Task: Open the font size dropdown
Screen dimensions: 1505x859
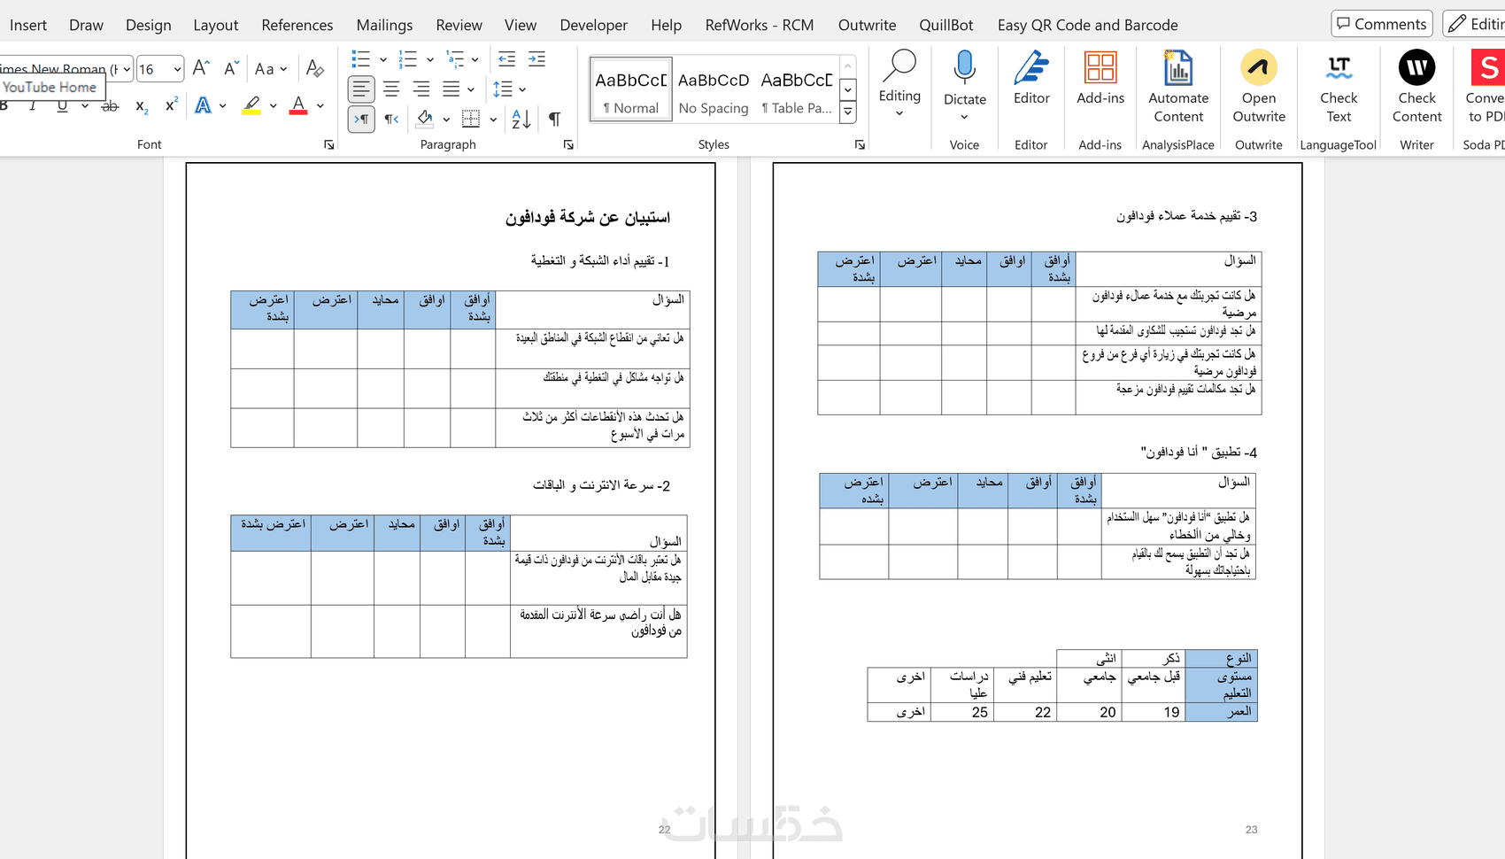Action: point(178,69)
